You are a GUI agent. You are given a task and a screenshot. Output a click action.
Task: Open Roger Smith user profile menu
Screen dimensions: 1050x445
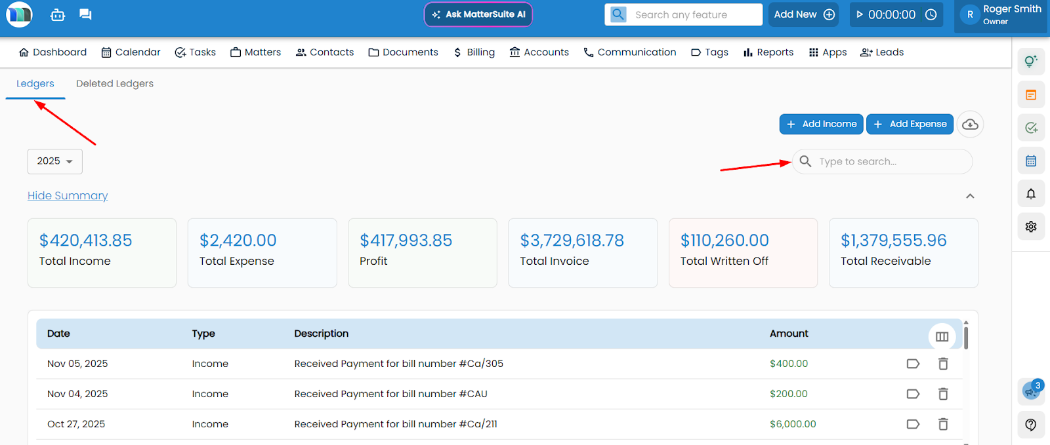point(1000,14)
